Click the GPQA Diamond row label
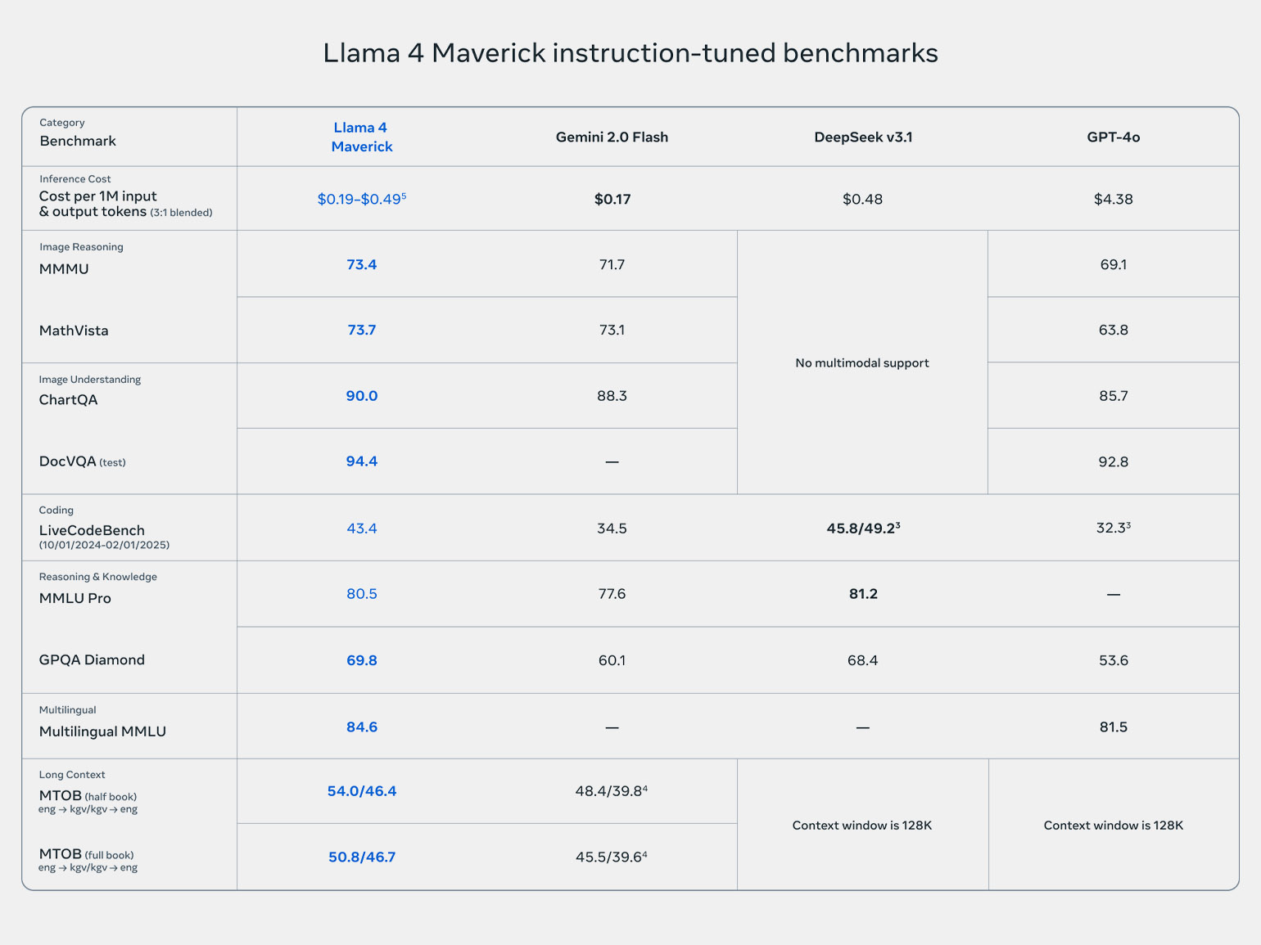Image resolution: width=1261 pixels, height=945 pixels. 92,659
